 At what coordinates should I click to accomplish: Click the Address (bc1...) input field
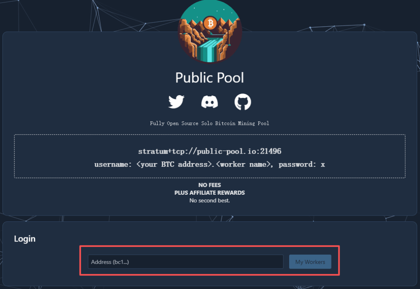point(185,262)
